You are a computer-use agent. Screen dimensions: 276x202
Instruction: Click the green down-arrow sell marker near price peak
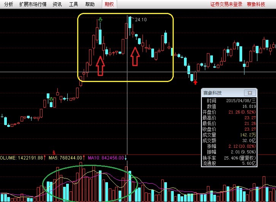tap(100, 19)
